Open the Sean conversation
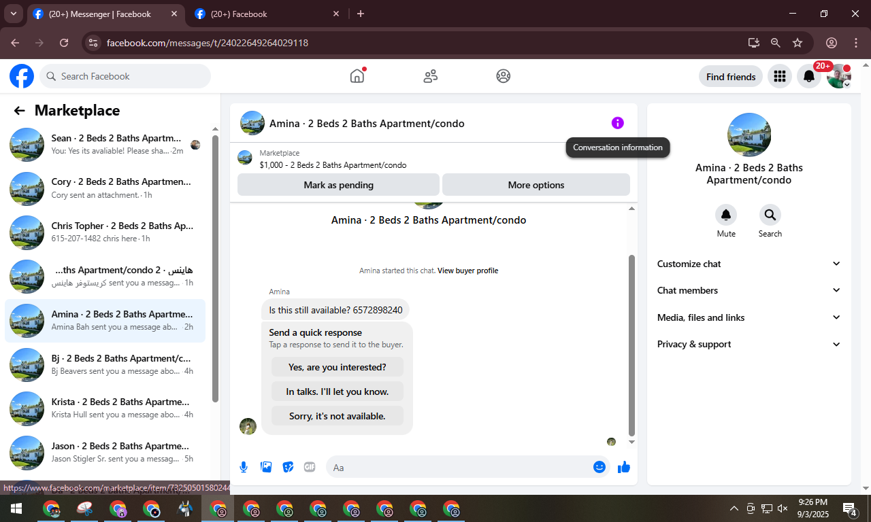Viewport: 871px width, 522px height. [x=105, y=145]
